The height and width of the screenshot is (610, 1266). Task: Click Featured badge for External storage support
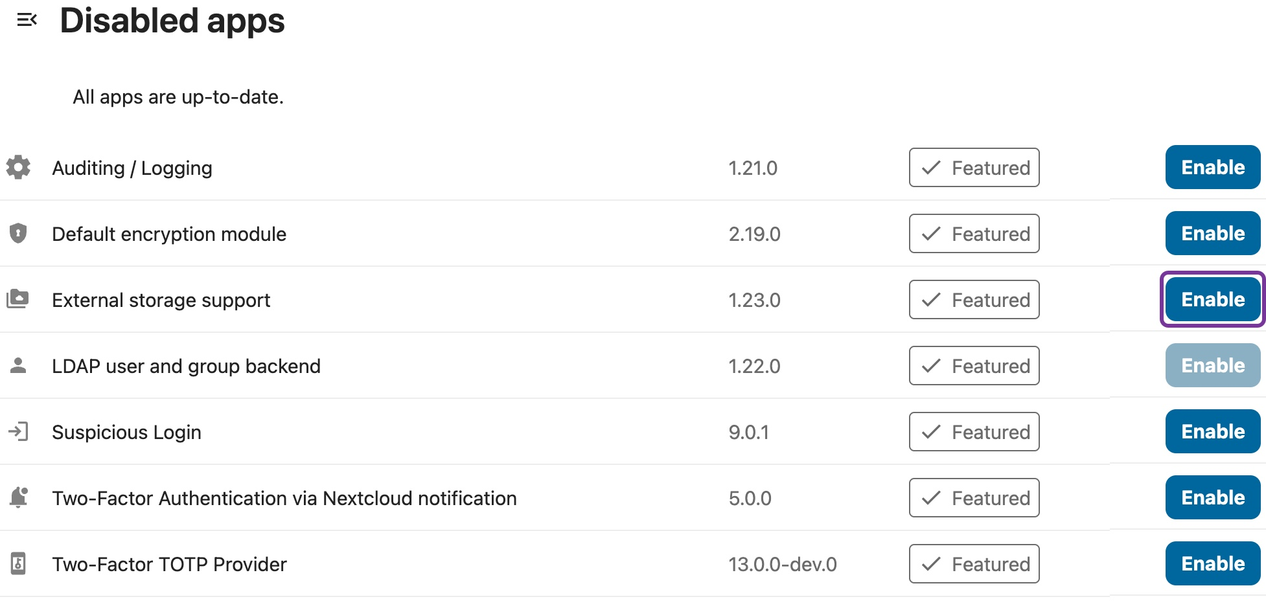974,300
